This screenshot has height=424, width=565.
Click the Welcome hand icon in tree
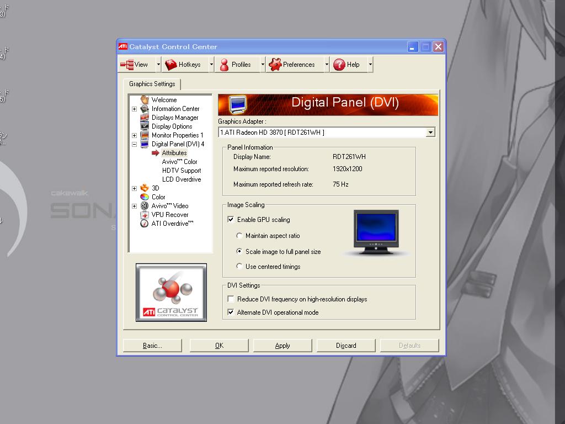point(145,100)
